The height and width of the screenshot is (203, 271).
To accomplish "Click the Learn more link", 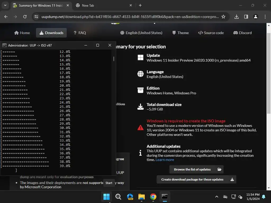I will [x=165, y=160].
